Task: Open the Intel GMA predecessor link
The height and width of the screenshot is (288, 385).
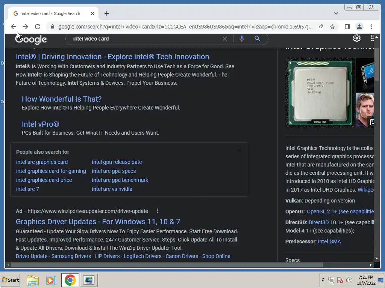Action: [329, 241]
